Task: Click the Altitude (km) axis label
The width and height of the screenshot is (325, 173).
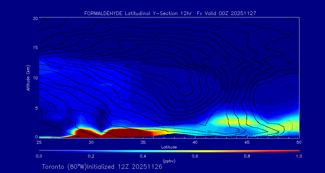Action: [x=28, y=77]
